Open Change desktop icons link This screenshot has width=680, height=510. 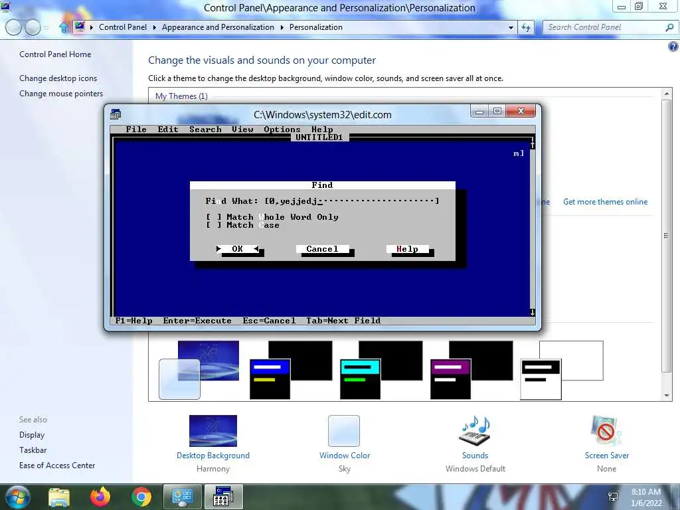pyautogui.click(x=58, y=78)
